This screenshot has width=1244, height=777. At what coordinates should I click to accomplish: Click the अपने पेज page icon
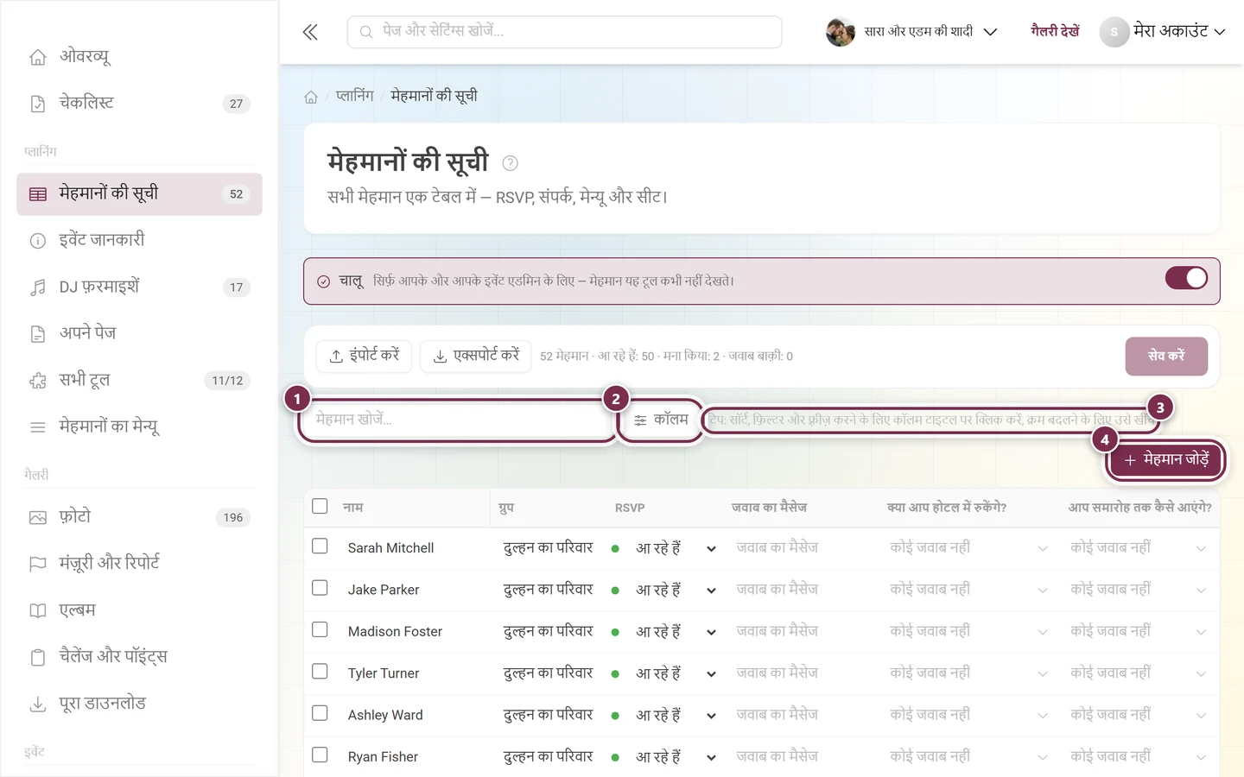pyautogui.click(x=38, y=334)
